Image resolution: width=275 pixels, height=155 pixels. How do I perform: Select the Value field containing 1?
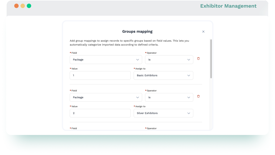coord(100,75)
